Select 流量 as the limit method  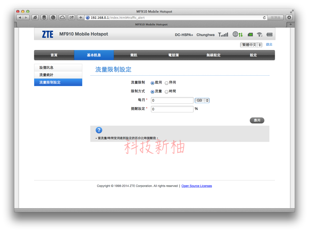coord(152,92)
